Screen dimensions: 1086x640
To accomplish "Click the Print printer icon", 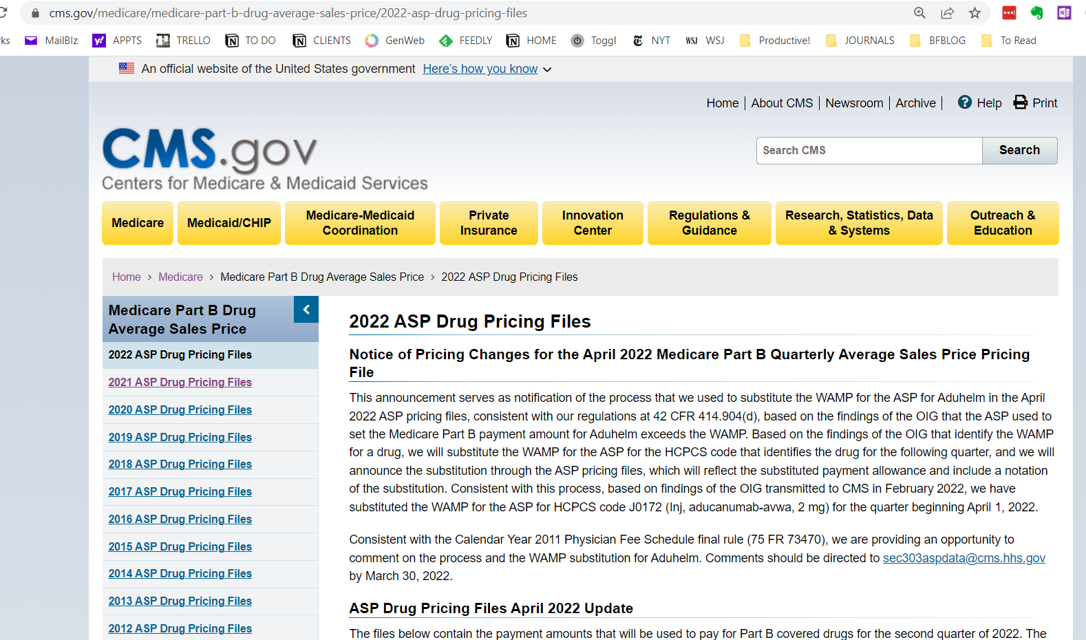I will coord(1021,102).
